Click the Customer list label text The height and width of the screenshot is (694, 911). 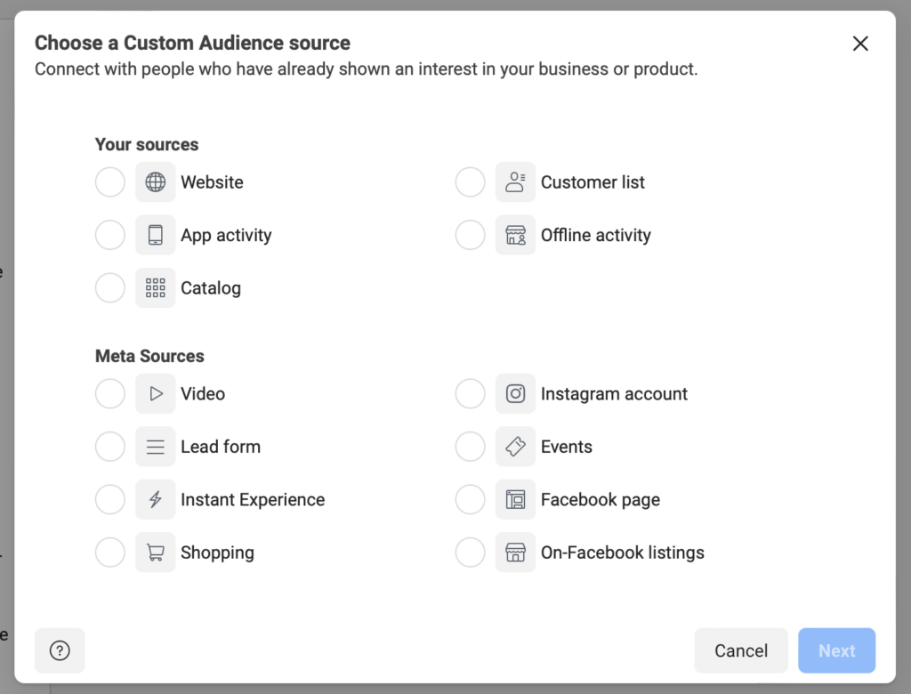[x=593, y=182]
